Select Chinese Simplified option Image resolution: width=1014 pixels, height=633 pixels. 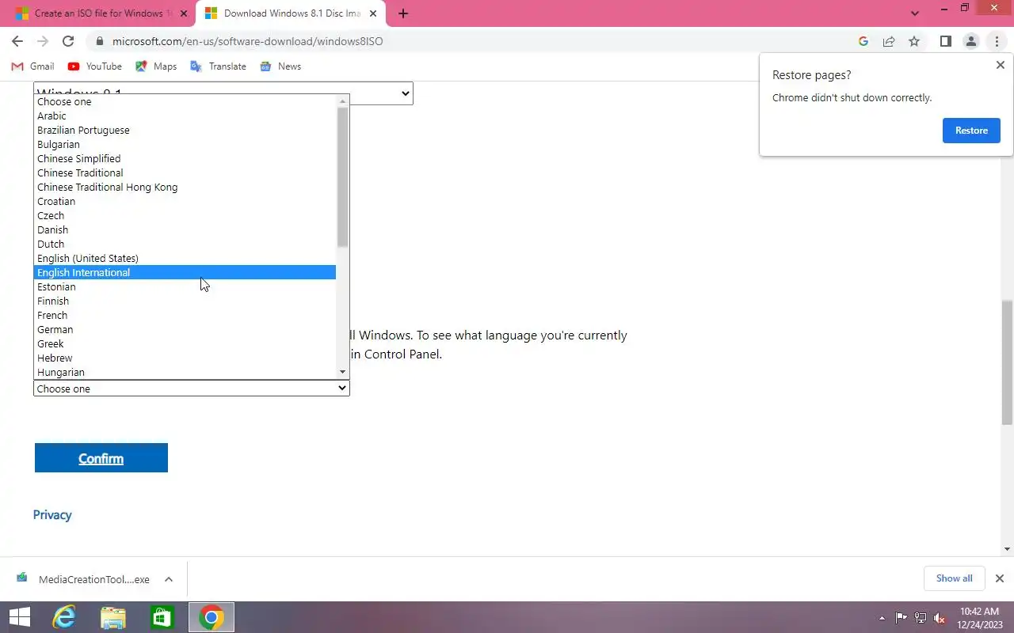tap(185, 158)
